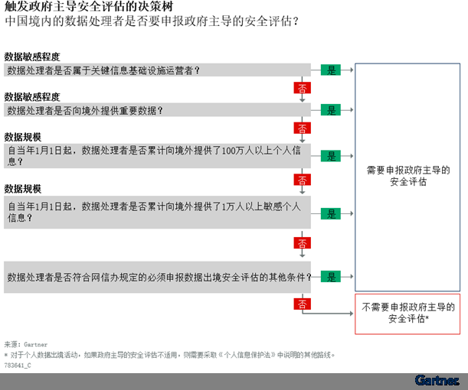This screenshot has height=390, width=468.
Task: Click outcome box 需要申报政府主导的安全评估
Action: click(x=407, y=177)
